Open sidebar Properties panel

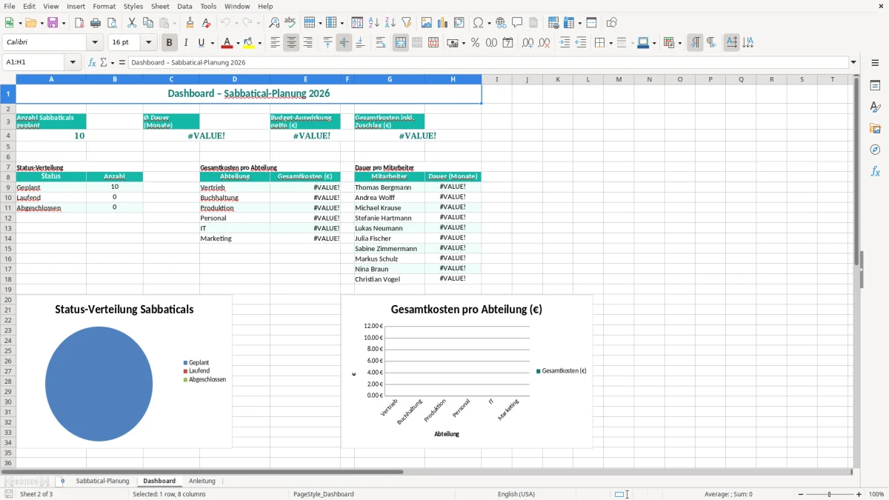(x=875, y=85)
